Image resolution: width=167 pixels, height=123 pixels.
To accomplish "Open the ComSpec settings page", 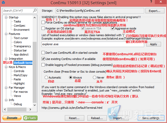I will click(20, 26).
